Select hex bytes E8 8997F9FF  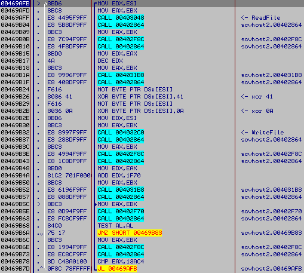(67, 133)
